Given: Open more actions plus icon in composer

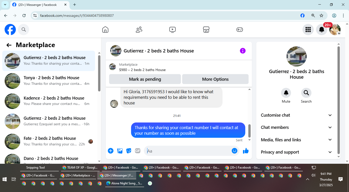Looking at the screenshot, I should [111, 151].
